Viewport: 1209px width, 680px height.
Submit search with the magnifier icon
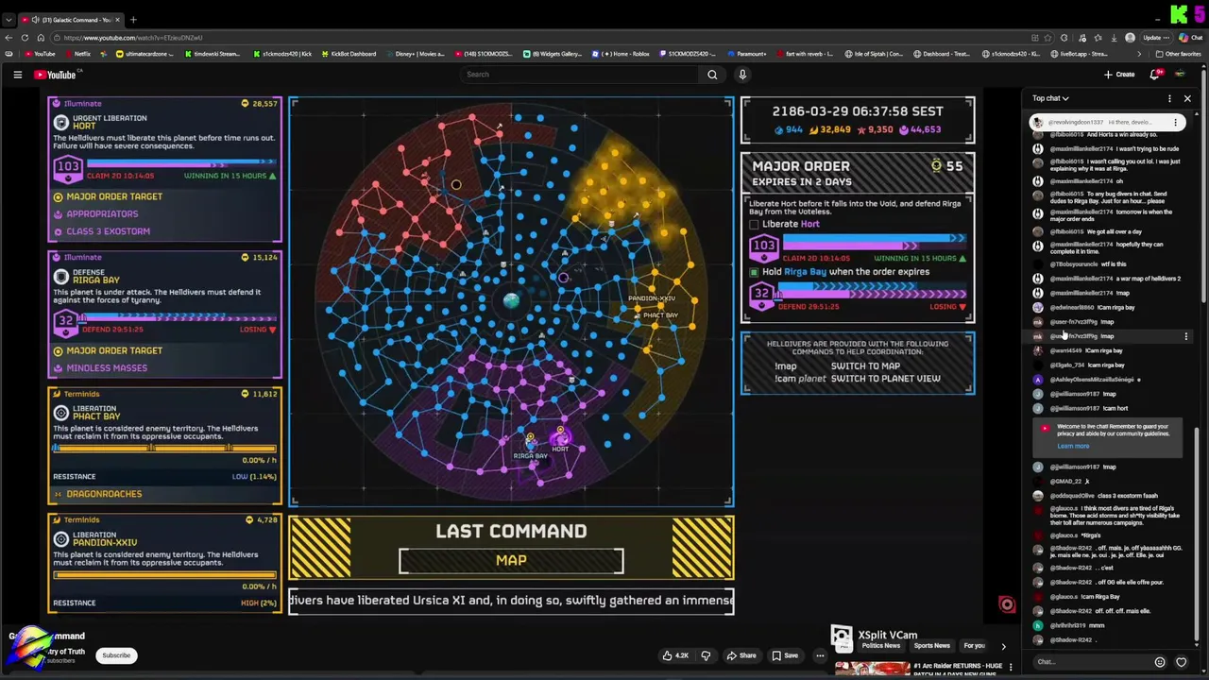coord(712,75)
